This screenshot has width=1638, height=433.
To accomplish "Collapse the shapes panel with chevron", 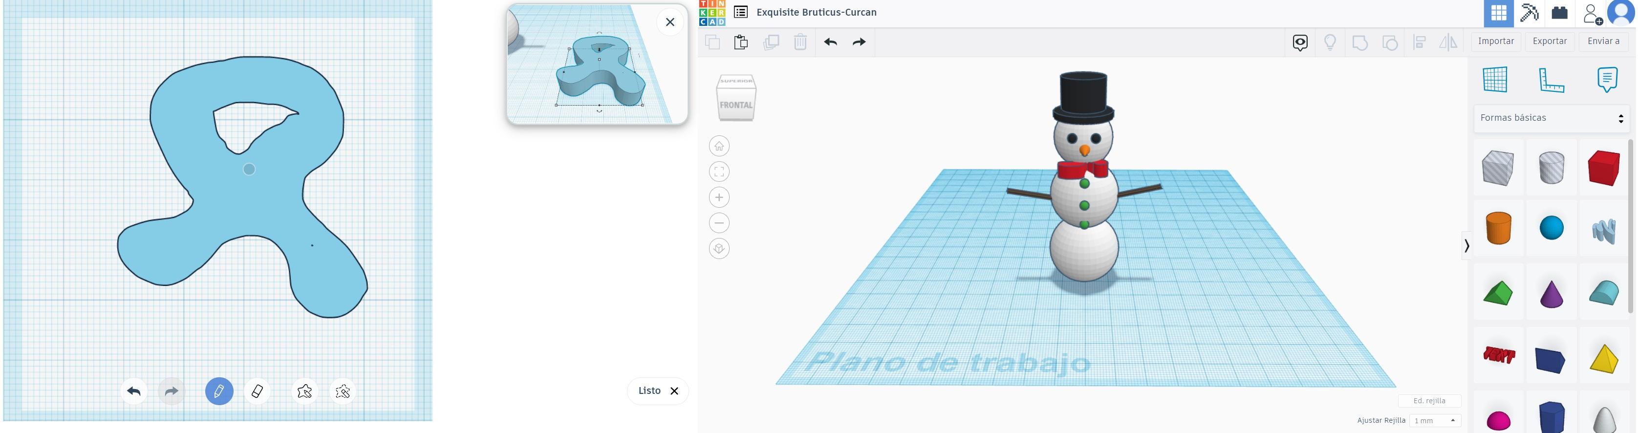I will point(1466,245).
